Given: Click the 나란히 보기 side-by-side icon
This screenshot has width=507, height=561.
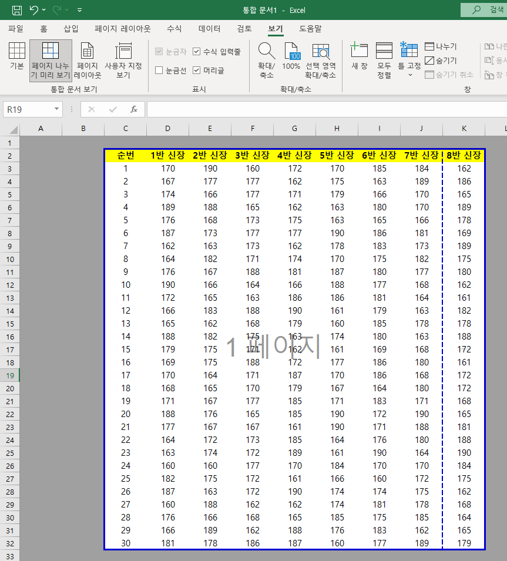Looking at the screenshot, I should [x=489, y=46].
